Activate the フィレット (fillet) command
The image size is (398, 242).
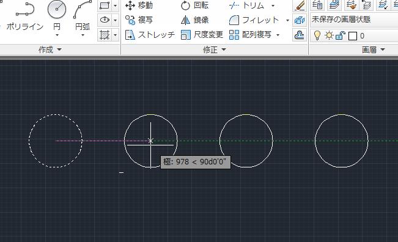[x=254, y=20]
